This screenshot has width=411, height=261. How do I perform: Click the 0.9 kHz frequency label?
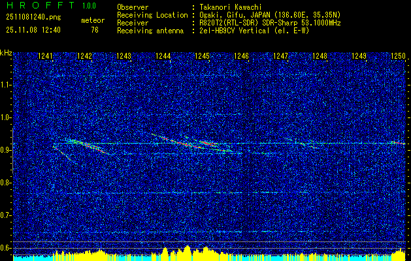6,150
